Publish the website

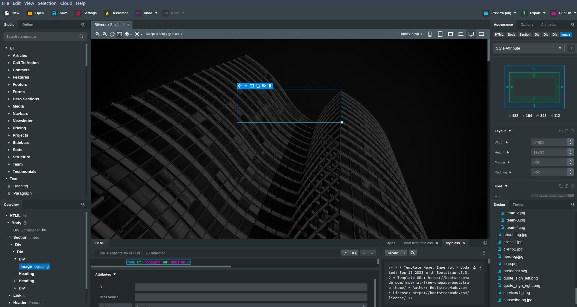click(x=561, y=13)
